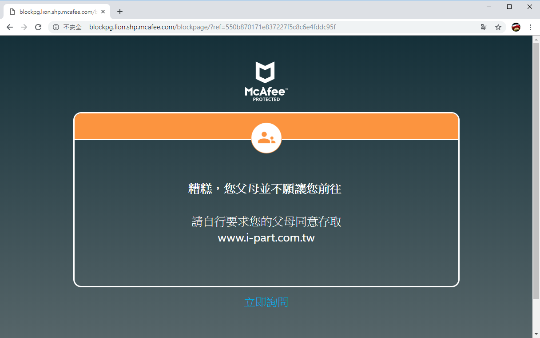The height and width of the screenshot is (338, 540).
Task: Bookmark this page with star icon
Action: 498,27
